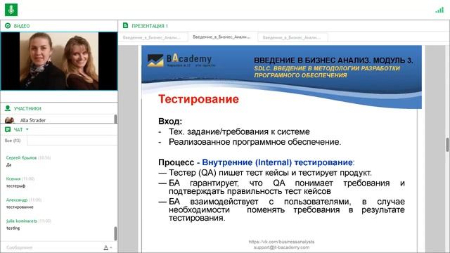This screenshot has height=253, width=450.
Task: Select the Все (13) chat tab
Action: tap(13, 141)
